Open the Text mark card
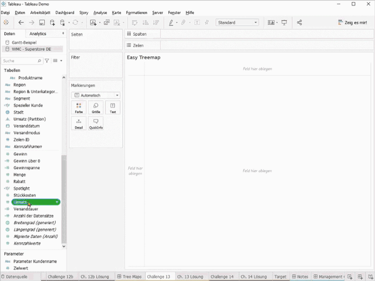375x281 pixels. (x=113, y=107)
